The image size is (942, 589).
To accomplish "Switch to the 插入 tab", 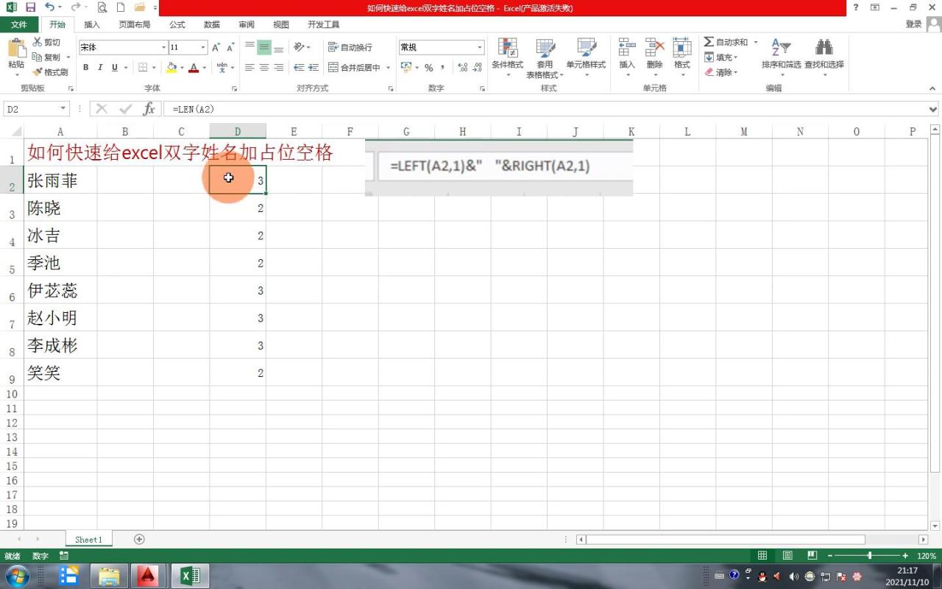I will point(92,24).
